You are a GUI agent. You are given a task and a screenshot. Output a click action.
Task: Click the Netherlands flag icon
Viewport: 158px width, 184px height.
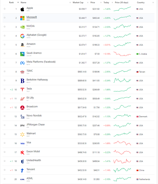pyautogui.click(x=137, y=179)
